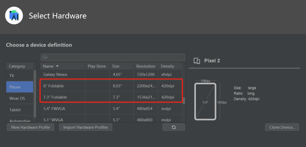
Task: Click New Hardware Profile button
Action: (31, 127)
